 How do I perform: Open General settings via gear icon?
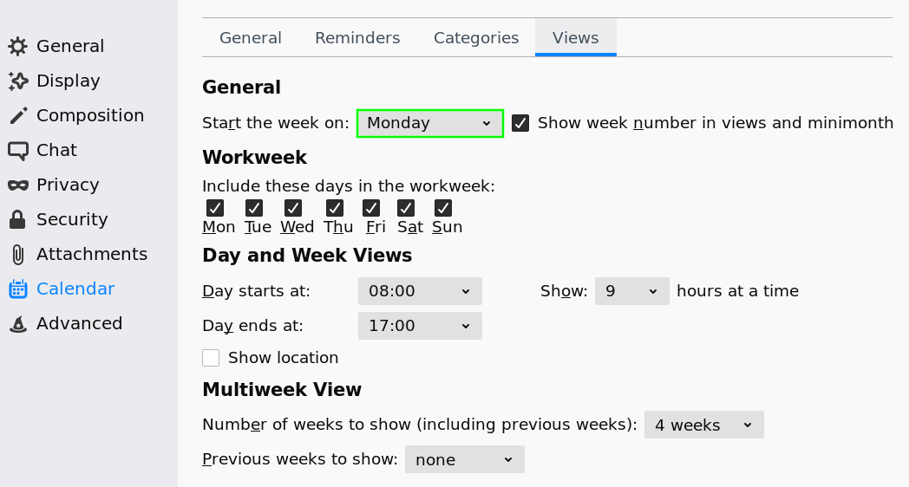[x=18, y=46]
